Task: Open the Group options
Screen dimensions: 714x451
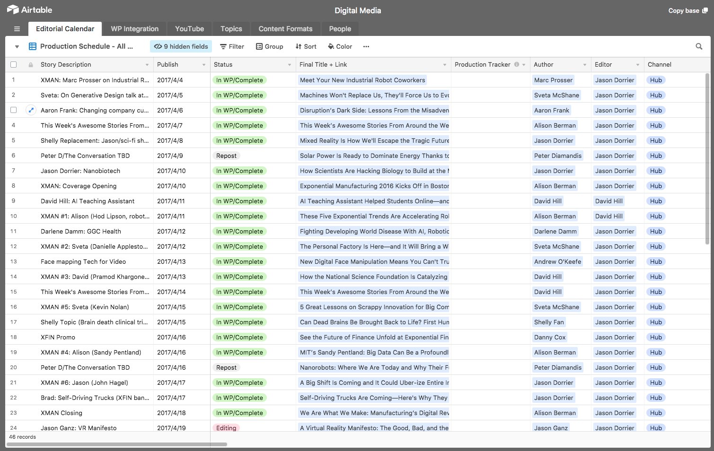Action: (x=269, y=46)
